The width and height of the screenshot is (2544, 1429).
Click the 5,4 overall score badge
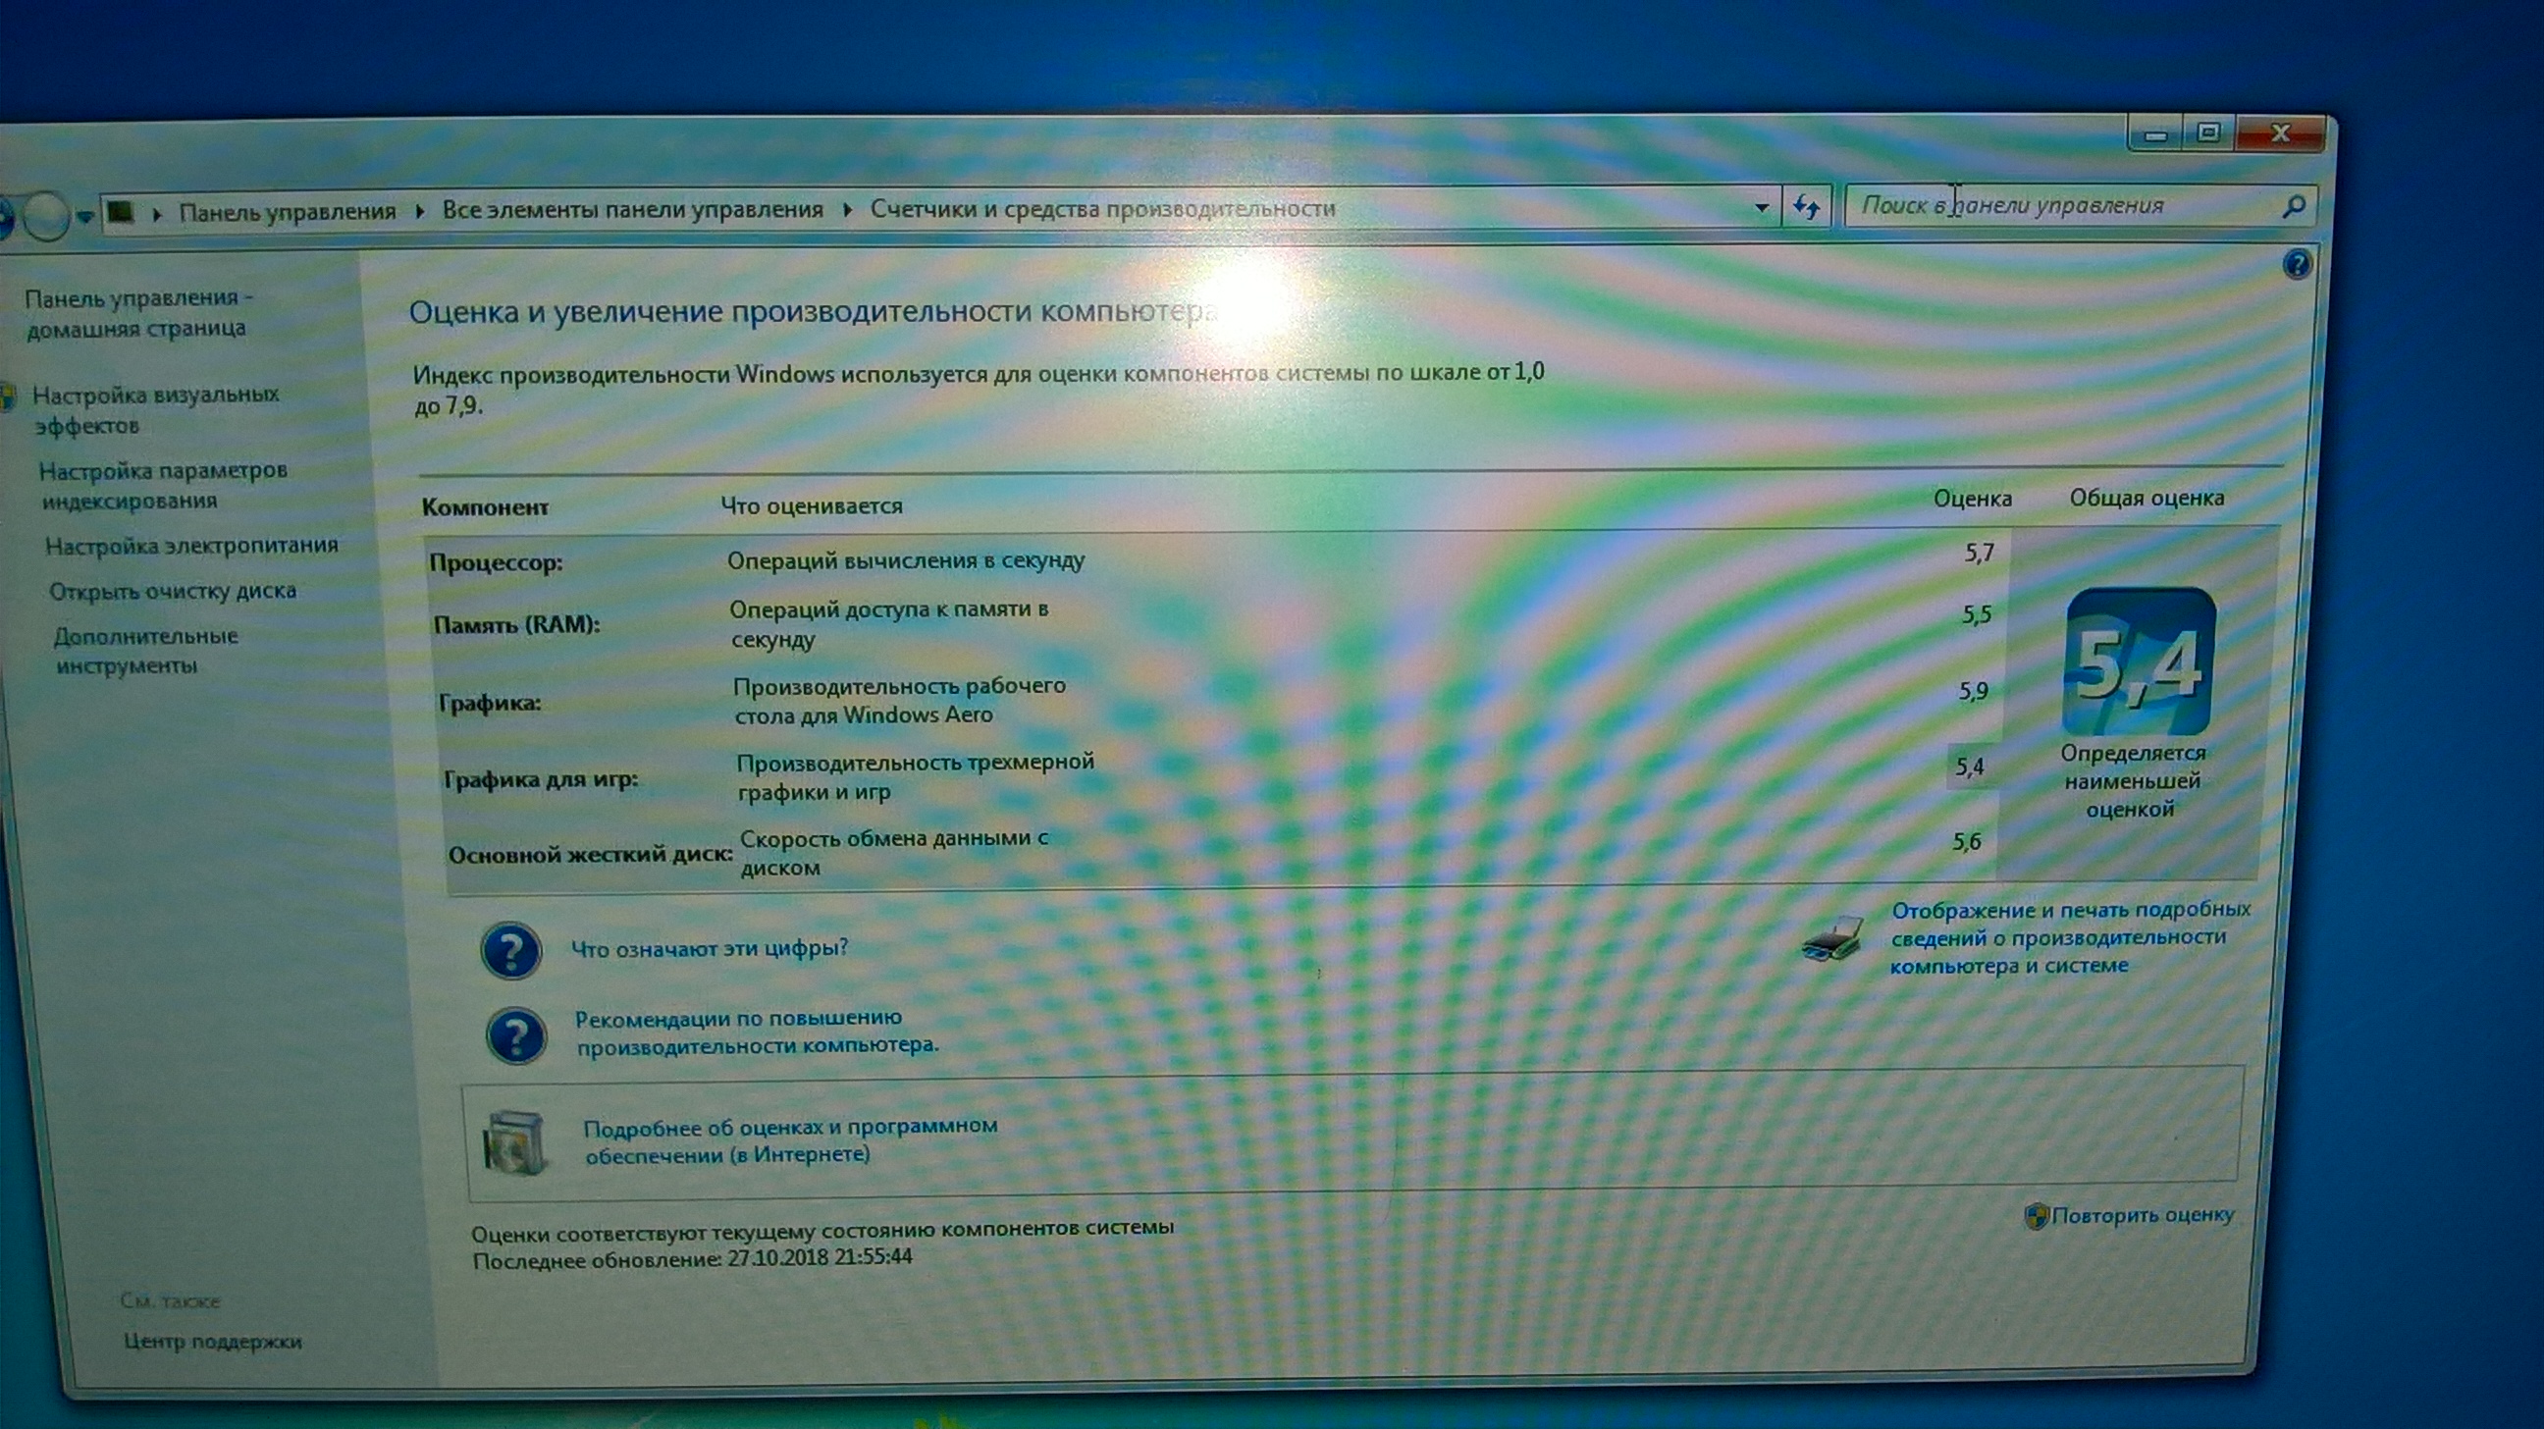(2139, 662)
